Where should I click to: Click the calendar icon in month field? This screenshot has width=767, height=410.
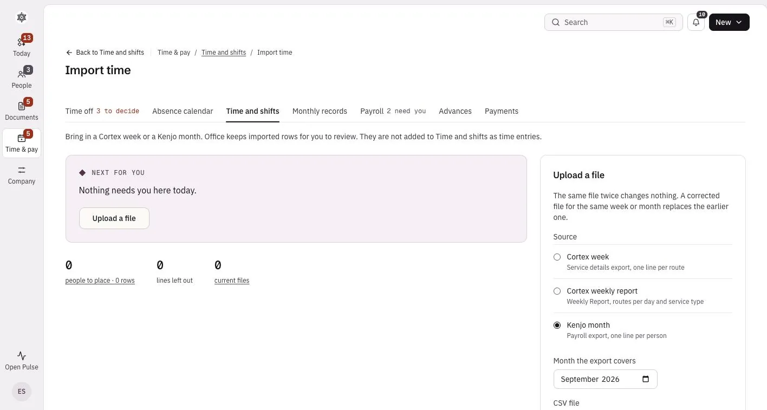tap(645, 379)
